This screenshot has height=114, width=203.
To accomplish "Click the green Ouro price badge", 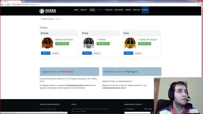I will click(145, 44).
